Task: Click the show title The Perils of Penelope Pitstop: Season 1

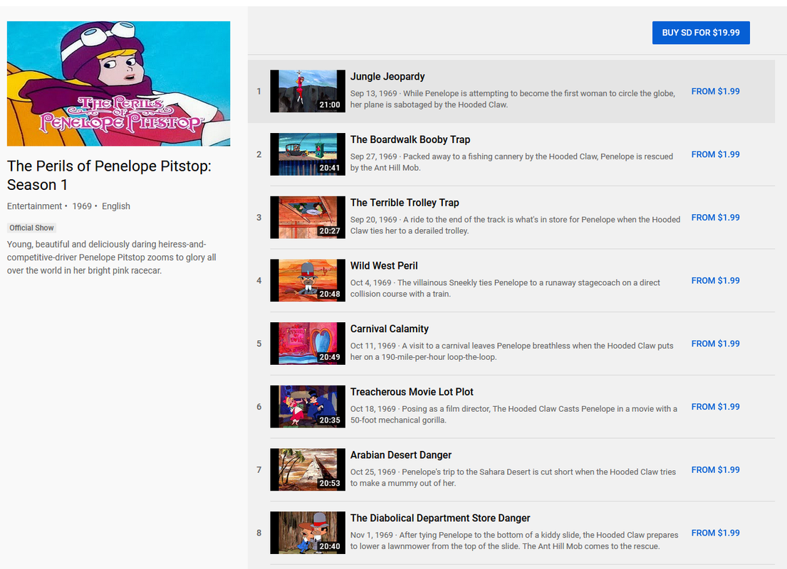Action: [x=109, y=176]
